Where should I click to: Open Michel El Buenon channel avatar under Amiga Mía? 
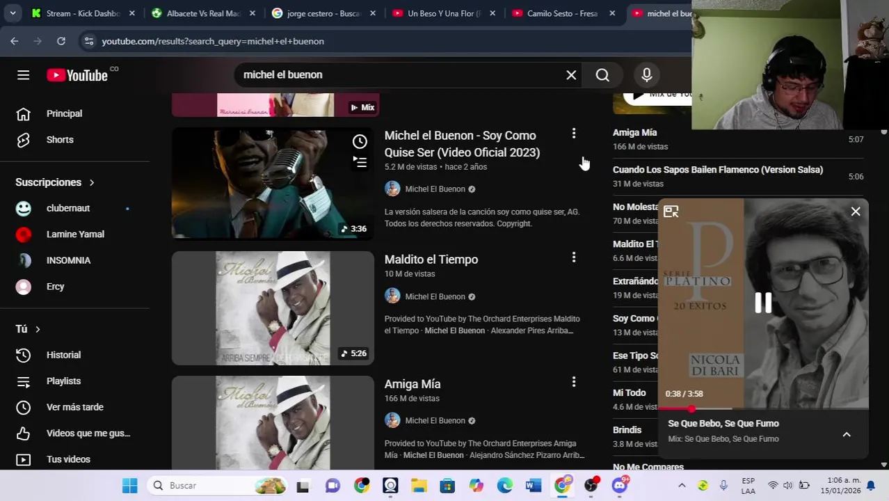point(392,420)
